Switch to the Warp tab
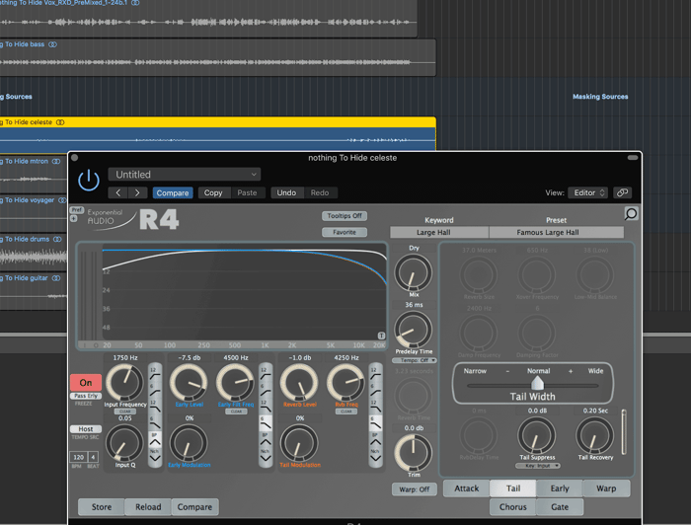Viewport: 691px width, 525px height. coord(606,488)
